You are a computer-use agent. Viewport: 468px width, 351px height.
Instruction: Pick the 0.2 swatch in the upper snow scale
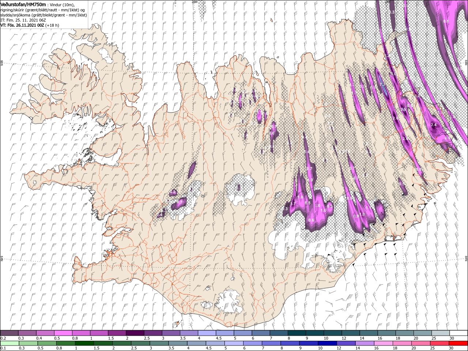[x=9, y=333]
